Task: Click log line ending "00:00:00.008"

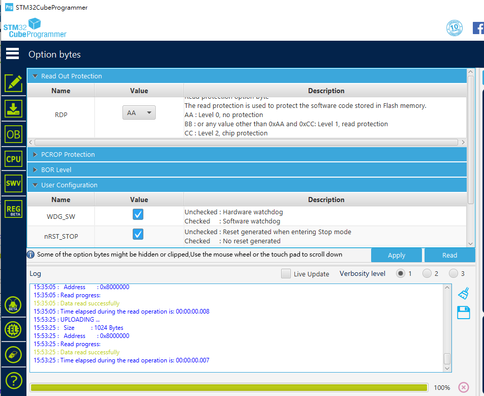Action: point(122,312)
